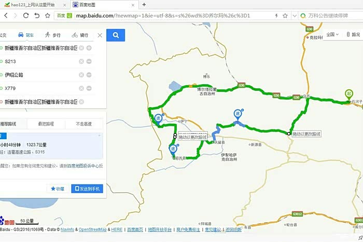Screen dimensions: 363x242
Task: Open a new browser tab with plus
Action: coord(144,4)
